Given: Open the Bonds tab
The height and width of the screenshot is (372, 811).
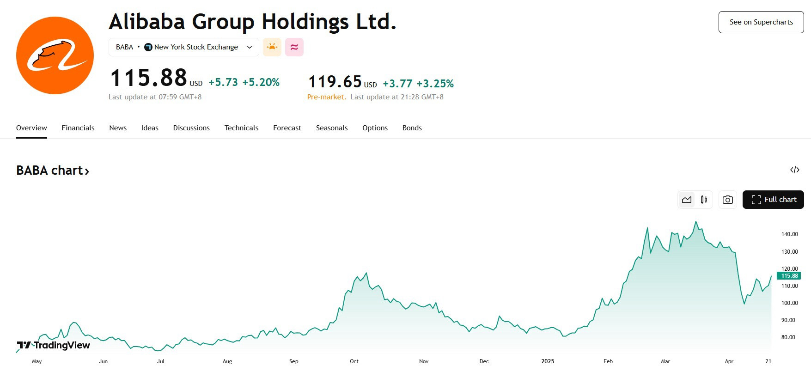Looking at the screenshot, I should click(412, 128).
